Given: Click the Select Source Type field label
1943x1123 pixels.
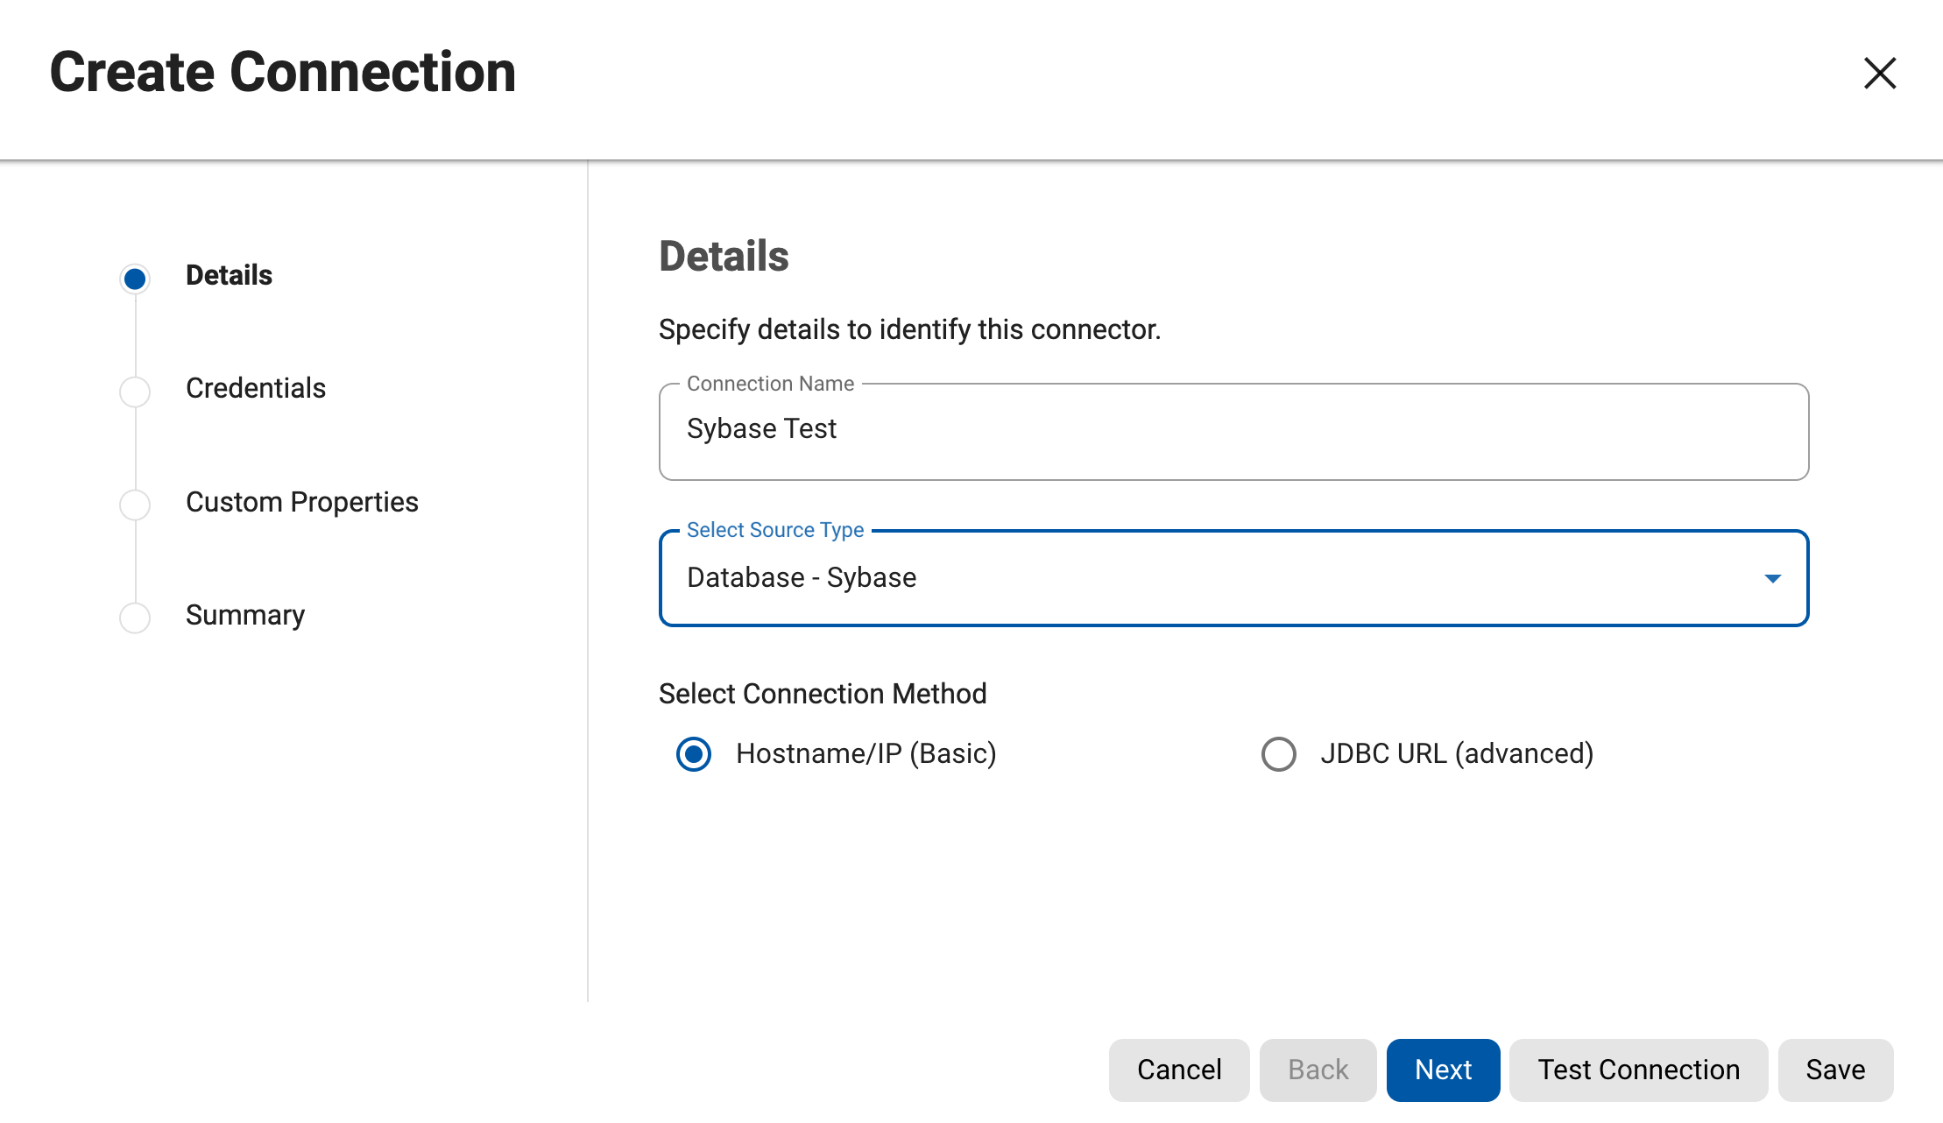Looking at the screenshot, I should click(x=775, y=530).
